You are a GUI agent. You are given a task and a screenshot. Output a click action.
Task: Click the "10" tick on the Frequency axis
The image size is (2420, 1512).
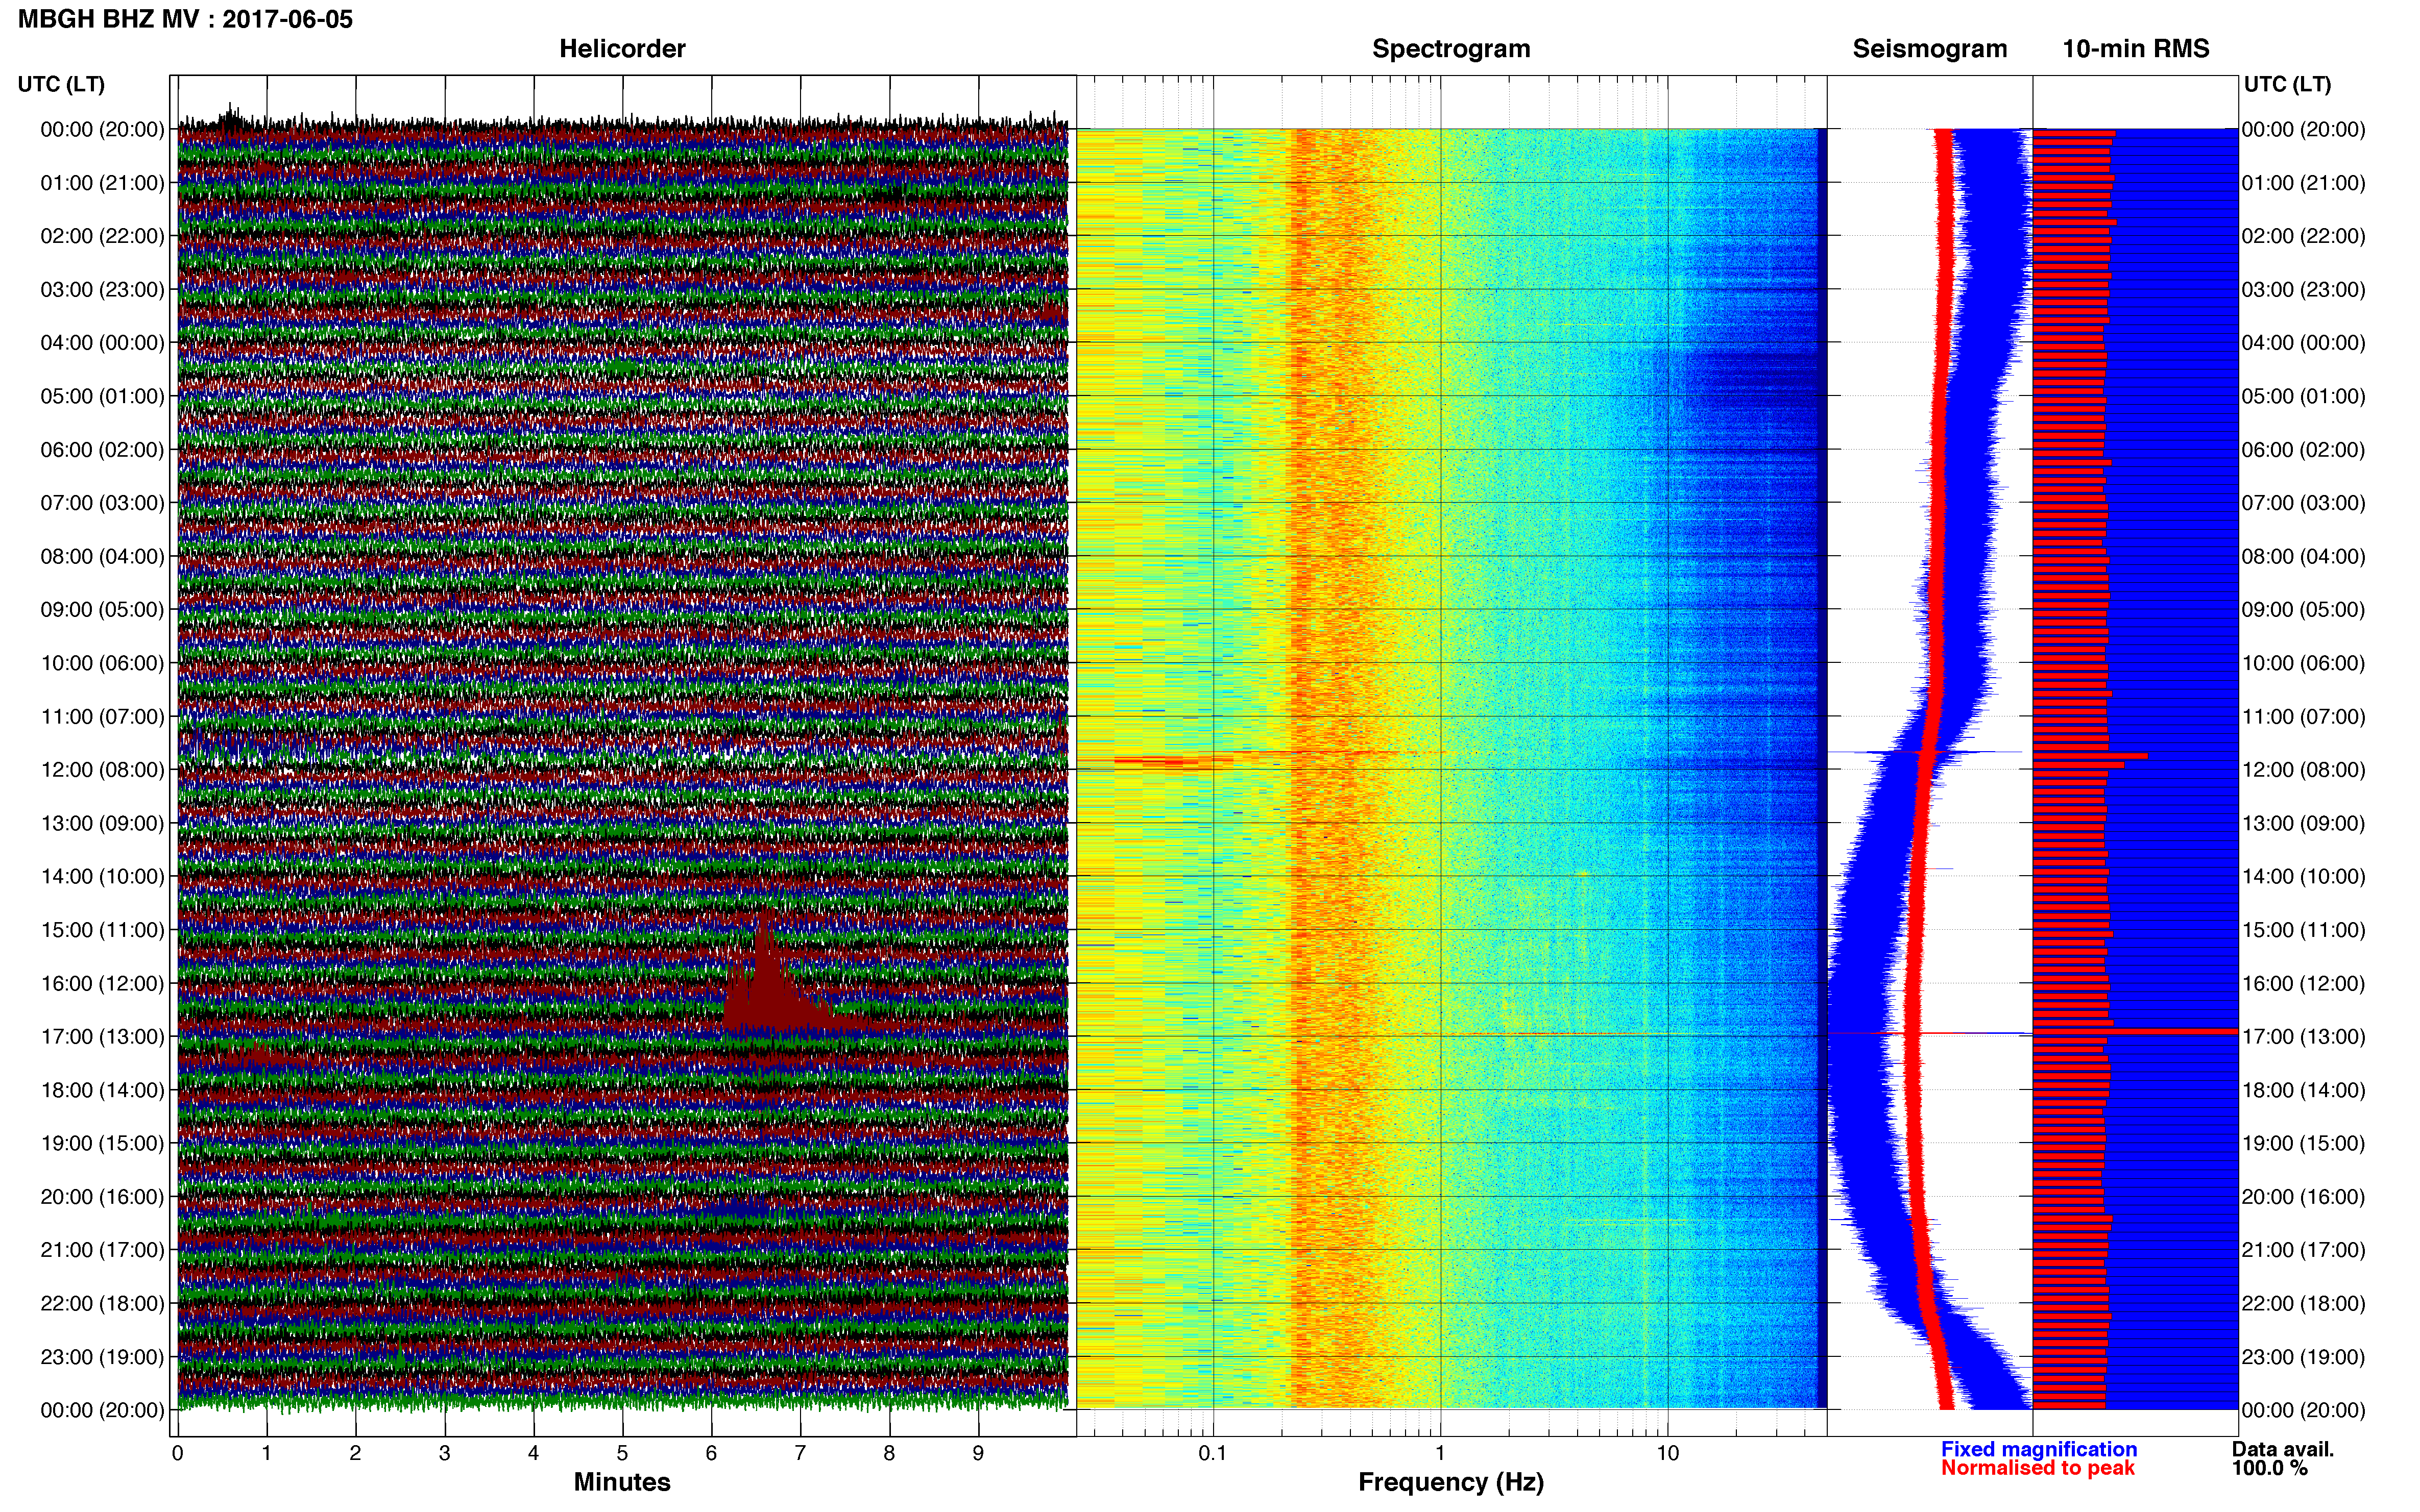coord(1667,1454)
